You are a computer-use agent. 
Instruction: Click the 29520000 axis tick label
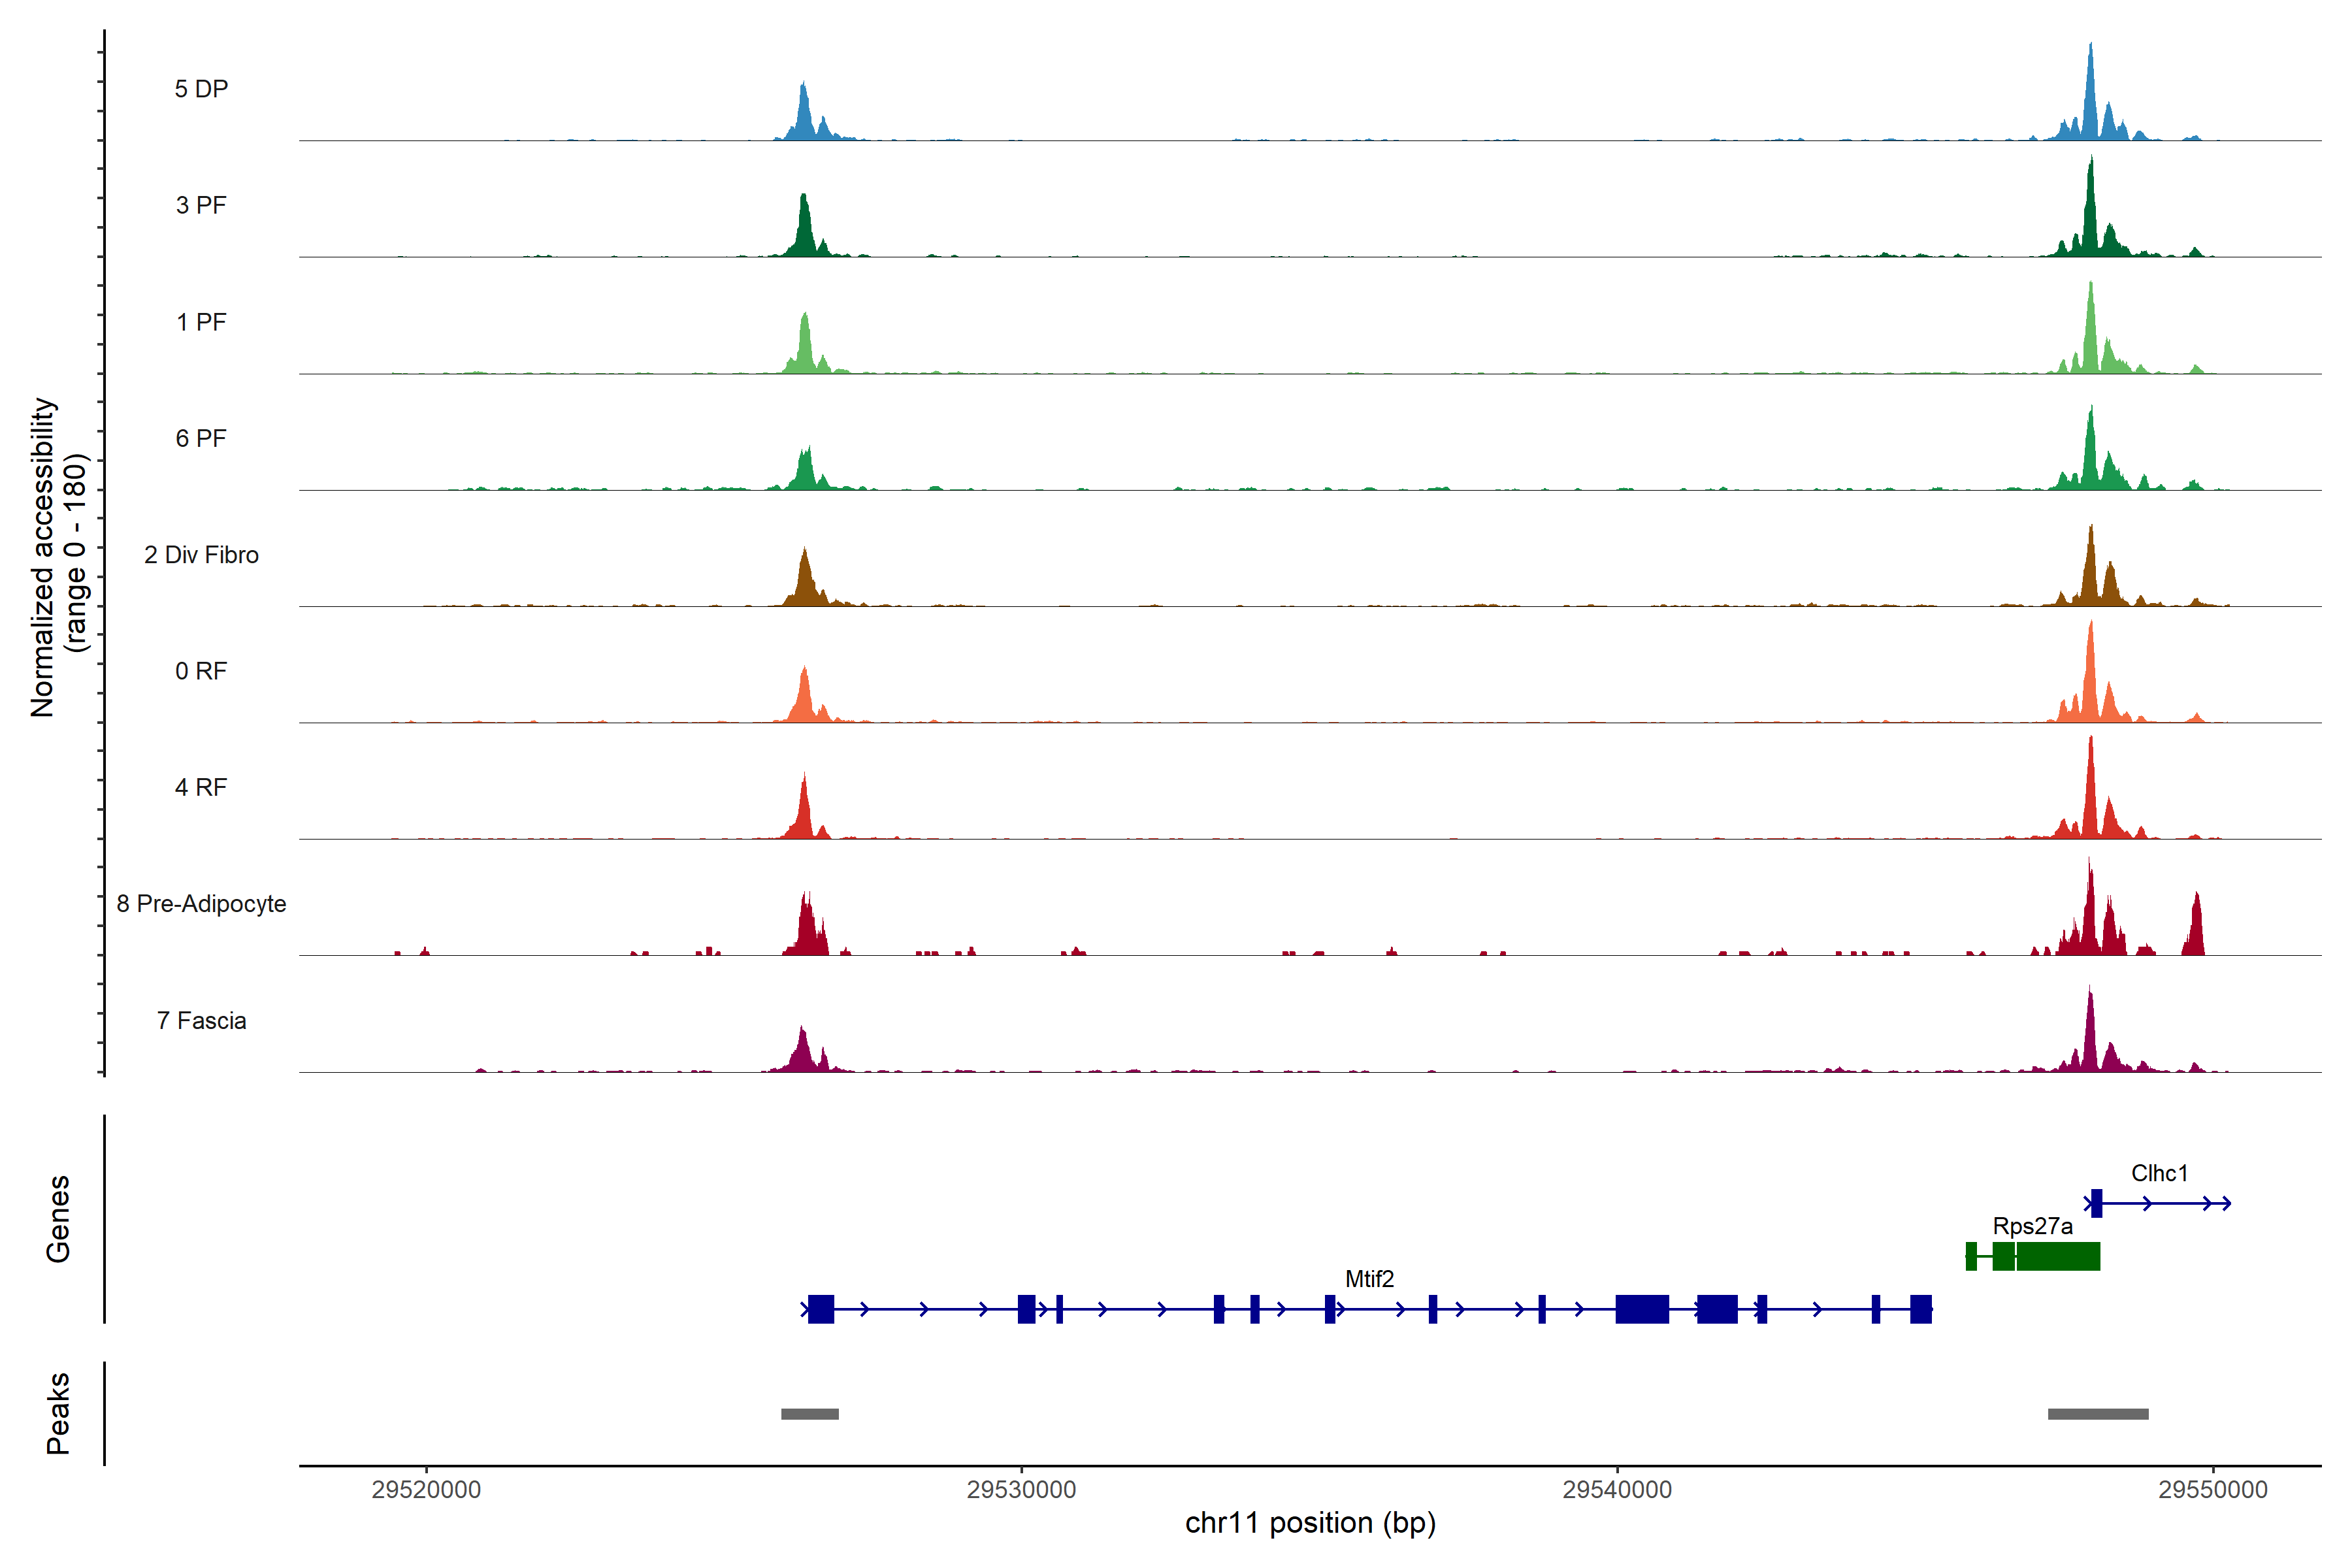(426, 1489)
